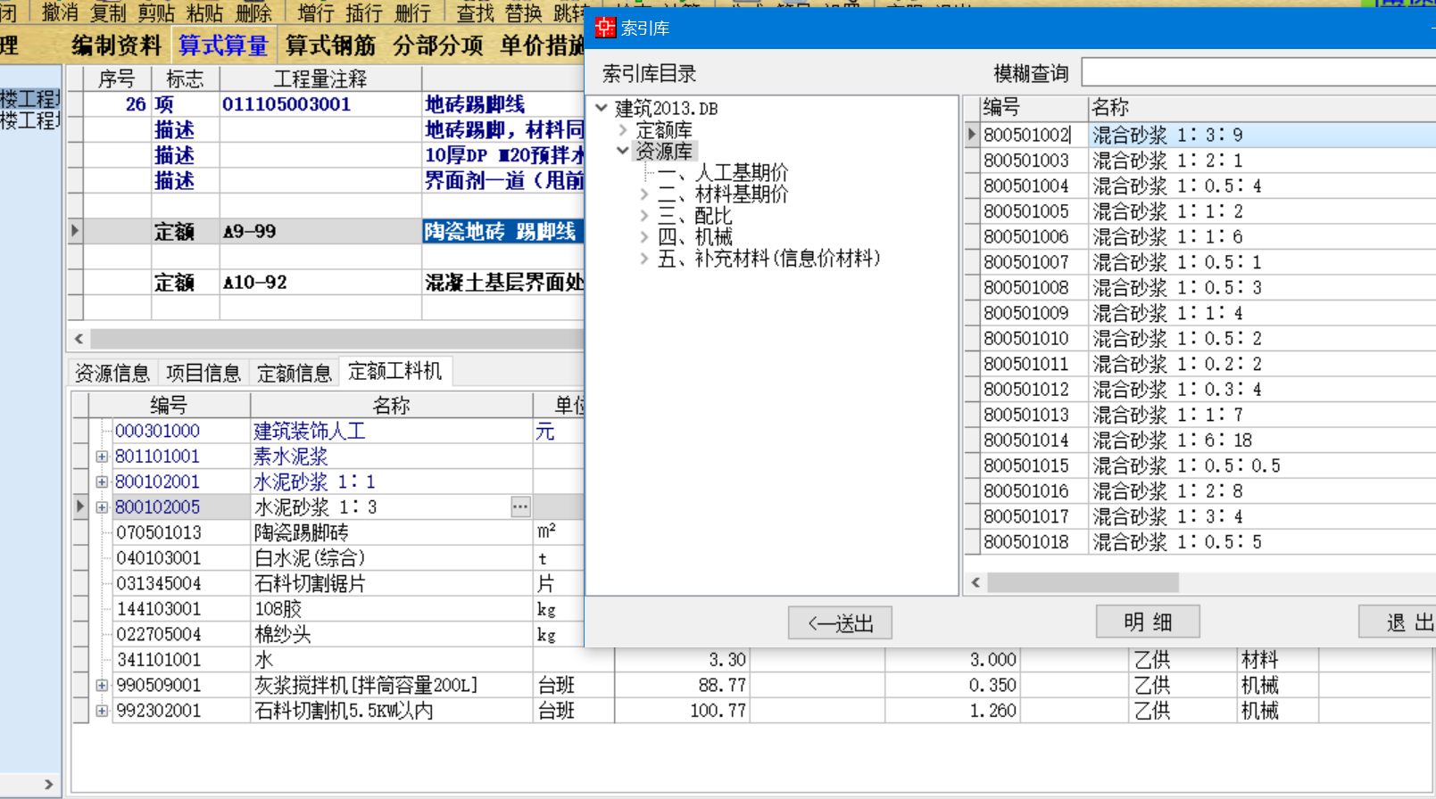Image resolution: width=1436 pixels, height=799 pixels.
Task: Collapse the 建筑2013.DB tree root
Action: [x=602, y=108]
